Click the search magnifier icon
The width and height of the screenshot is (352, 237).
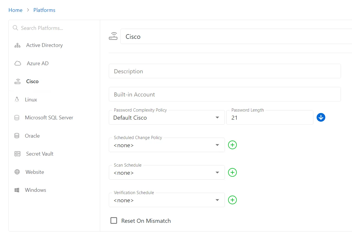click(15, 28)
